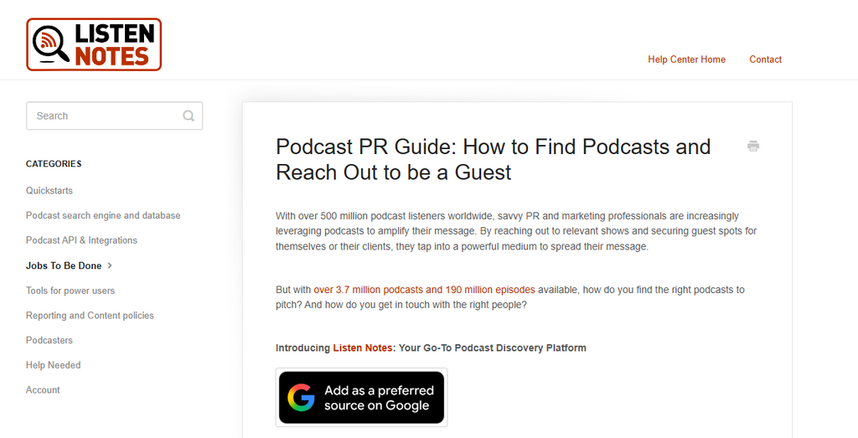Image resolution: width=858 pixels, height=438 pixels.
Task: Click chevron next to Jobs To Be Done
Action: pos(110,265)
